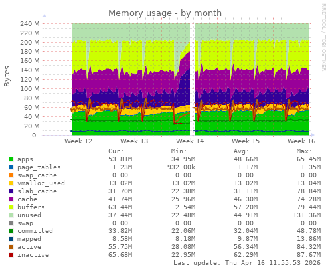The image size is (330, 271).
Task: Click the mapped navy legend swatch
Action: coord(11,239)
